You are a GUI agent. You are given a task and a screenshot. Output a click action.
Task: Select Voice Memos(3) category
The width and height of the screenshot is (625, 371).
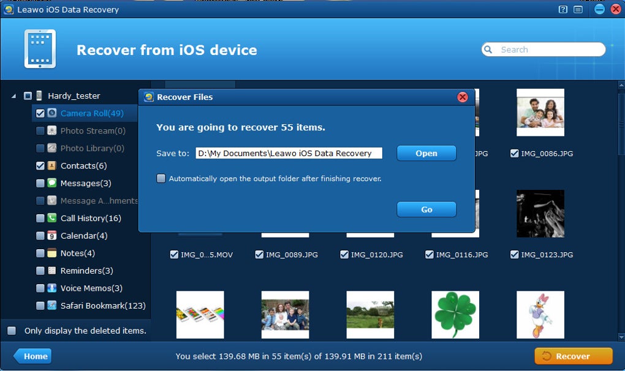[x=92, y=288]
